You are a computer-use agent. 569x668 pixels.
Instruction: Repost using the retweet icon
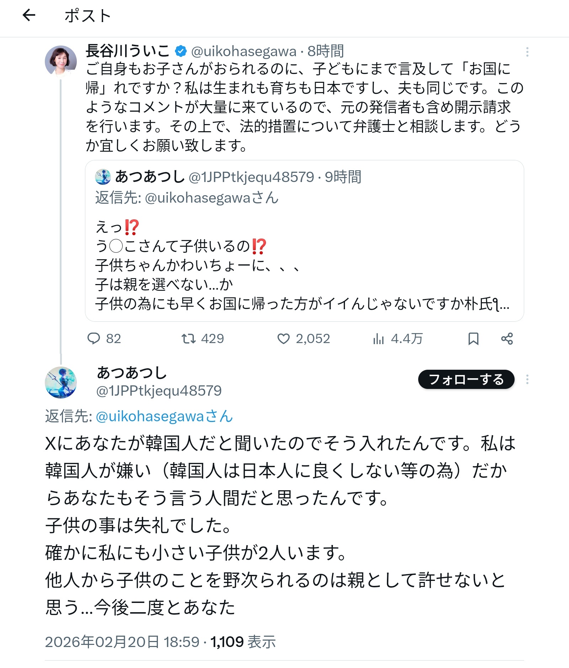[188, 338]
